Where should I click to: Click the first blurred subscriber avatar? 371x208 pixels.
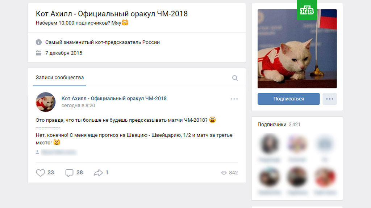pos(269,144)
